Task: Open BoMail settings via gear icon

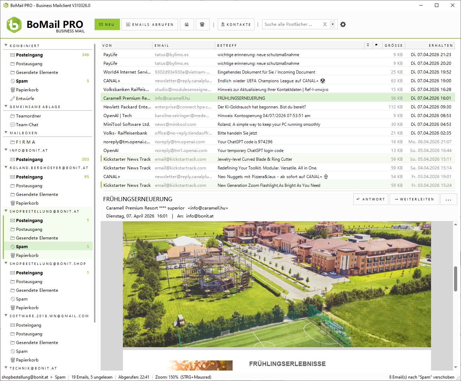Action: click(x=343, y=24)
